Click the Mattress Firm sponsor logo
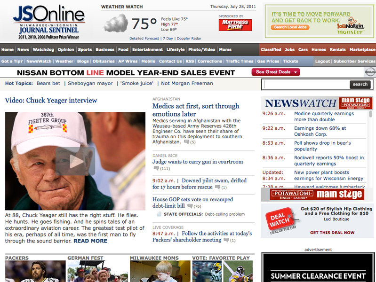 pos(235,25)
